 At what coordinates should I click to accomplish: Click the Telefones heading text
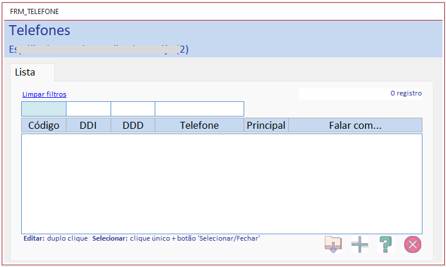[x=39, y=30]
